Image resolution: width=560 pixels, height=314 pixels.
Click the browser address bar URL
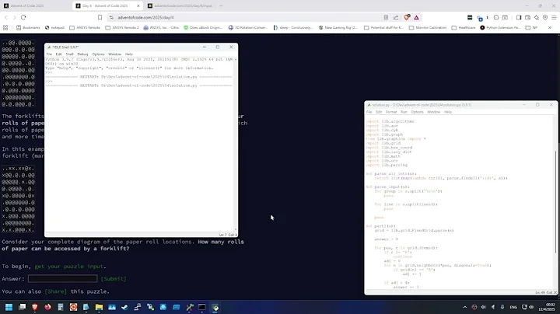[x=145, y=17]
